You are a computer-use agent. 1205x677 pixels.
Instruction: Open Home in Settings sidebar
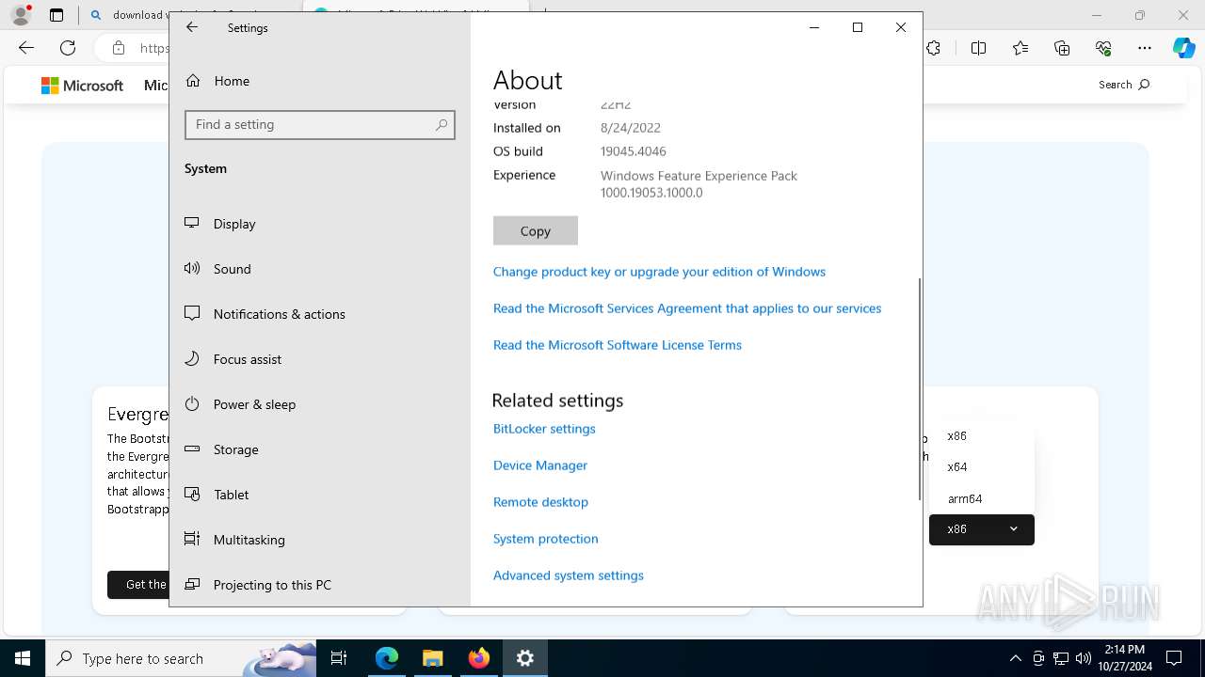pos(320,81)
